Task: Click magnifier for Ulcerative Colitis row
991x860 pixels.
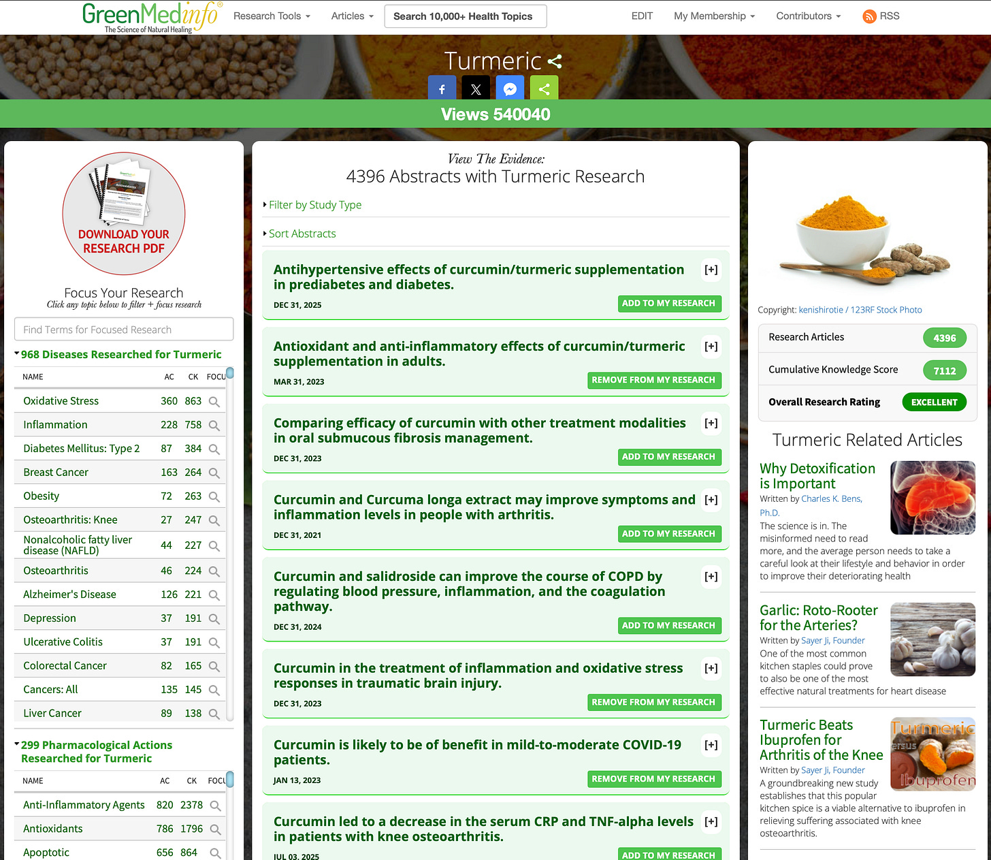Action: tap(214, 643)
